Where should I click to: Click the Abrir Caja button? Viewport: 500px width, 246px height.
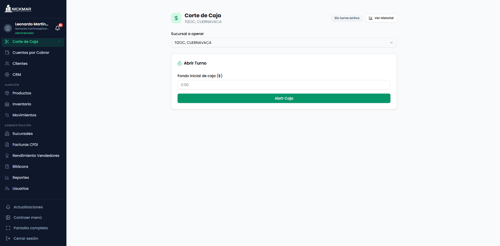(x=284, y=98)
